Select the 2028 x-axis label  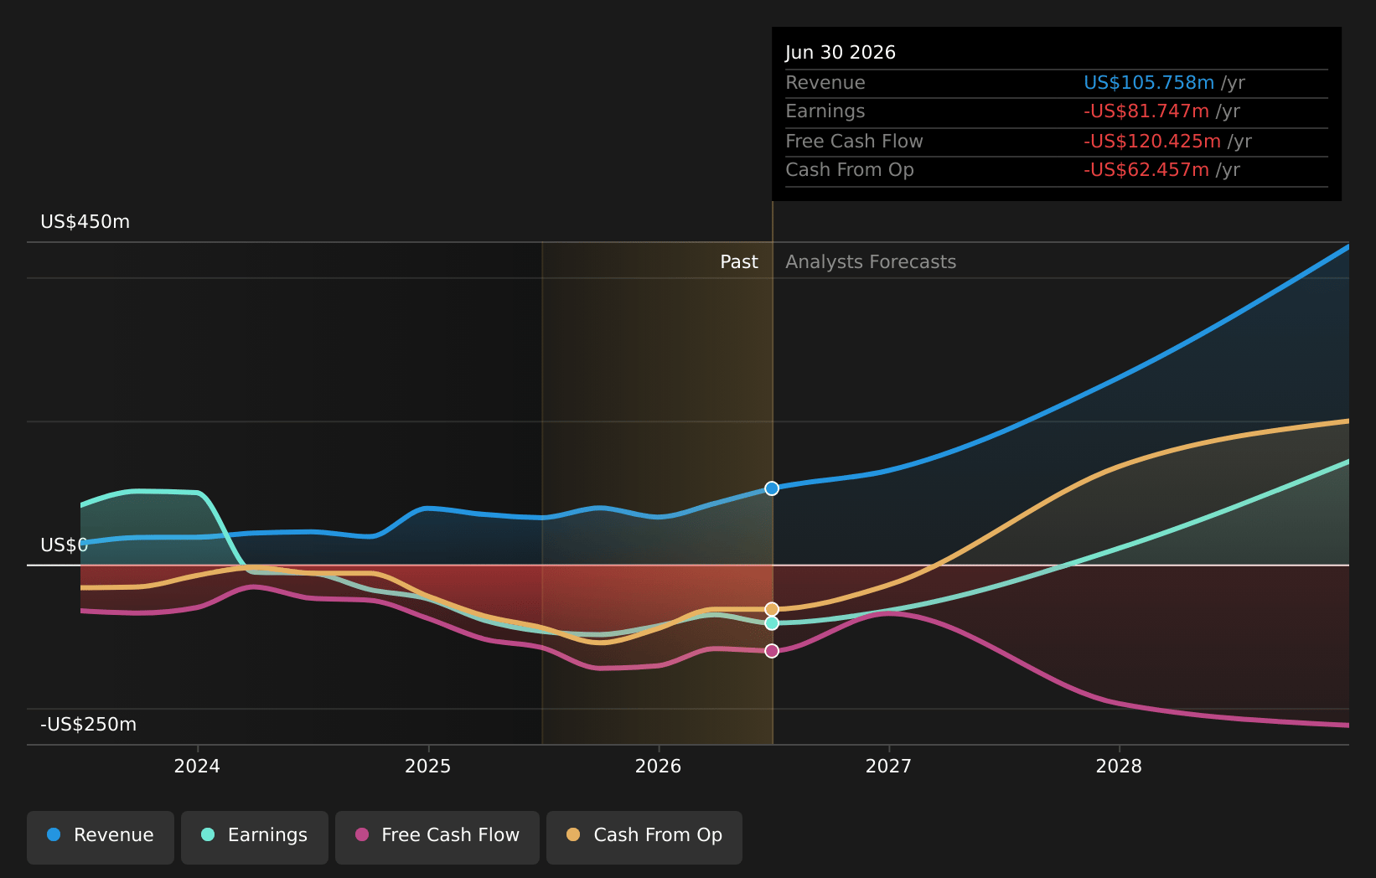pyautogui.click(x=1119, y=767)
